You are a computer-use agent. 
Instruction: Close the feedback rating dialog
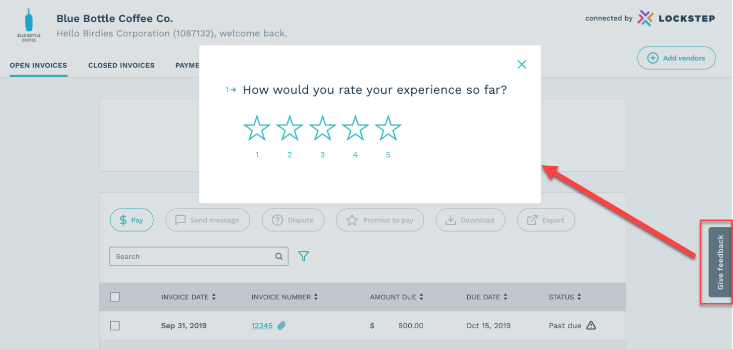pos(522,64)
